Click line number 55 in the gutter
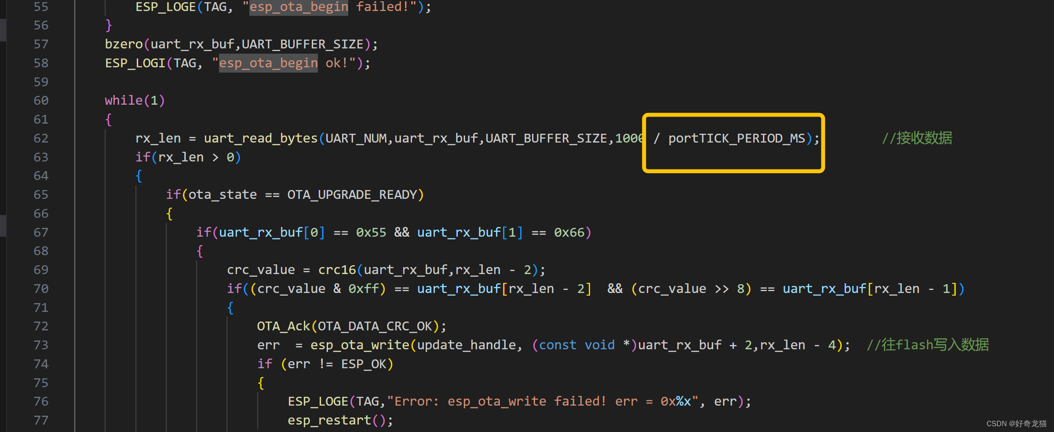1054x432 pixels. click(x=41, y=7)
